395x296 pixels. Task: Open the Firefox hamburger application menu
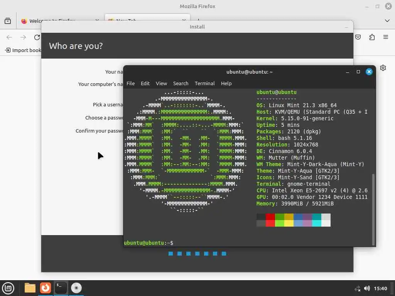(x=386, y=37)
